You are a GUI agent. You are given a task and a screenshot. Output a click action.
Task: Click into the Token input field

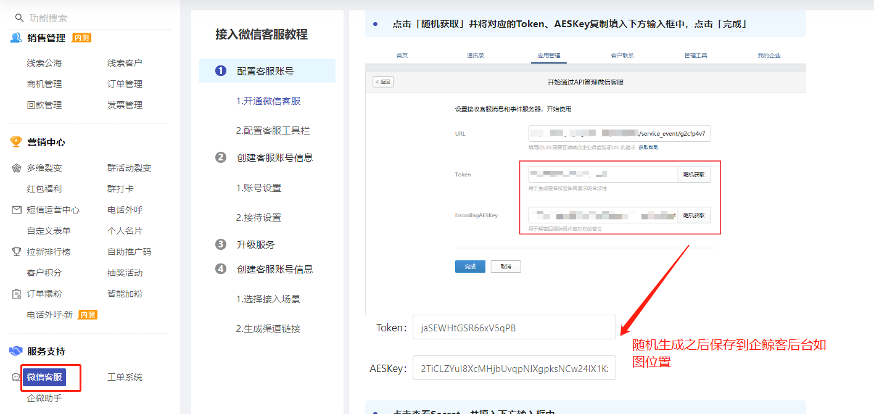point(514,328)
